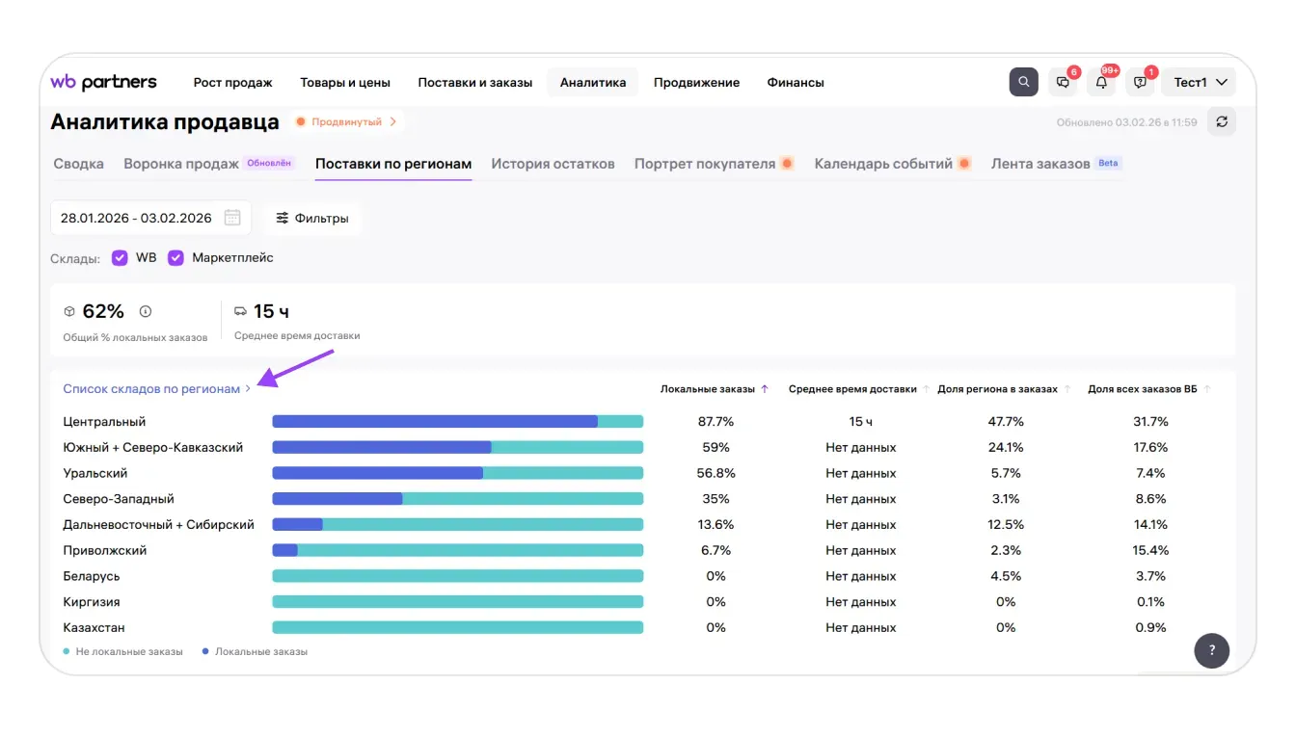Click the info icon beside 62%
The image size is (1296, 736).
146,311
